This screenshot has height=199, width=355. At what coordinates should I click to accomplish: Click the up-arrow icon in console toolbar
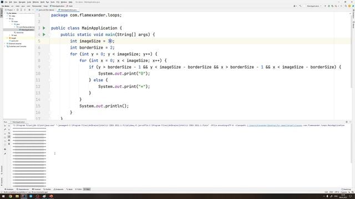pos(9,125)
